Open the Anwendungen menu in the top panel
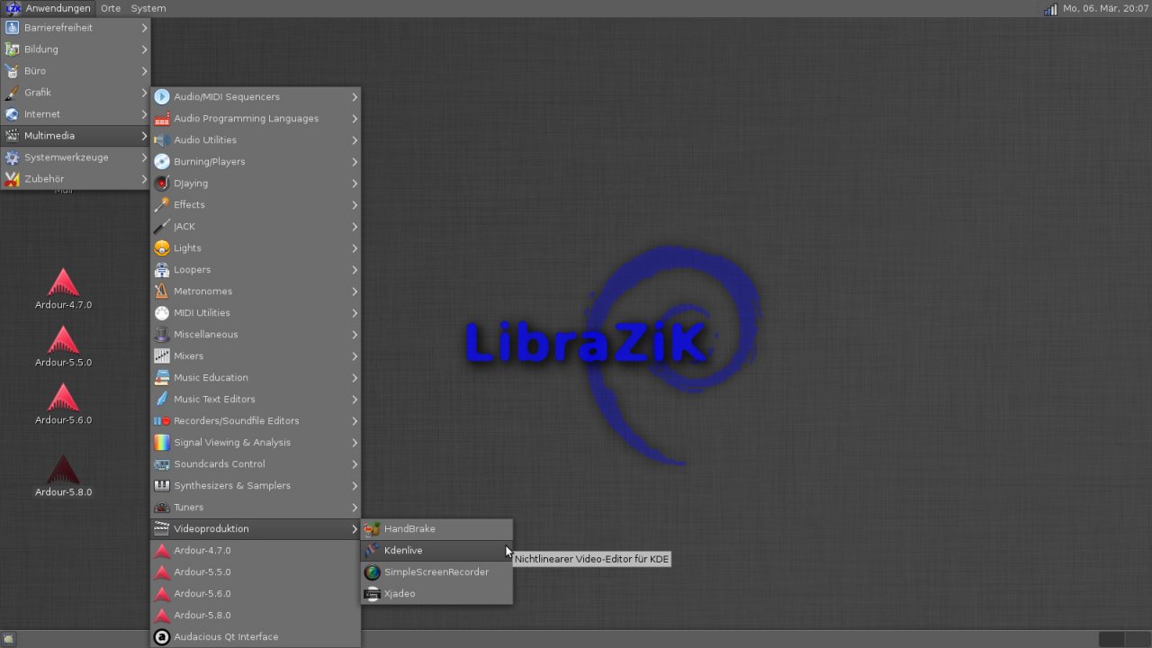Viewport: 1152px width, 648px height. tap(47, 8)
